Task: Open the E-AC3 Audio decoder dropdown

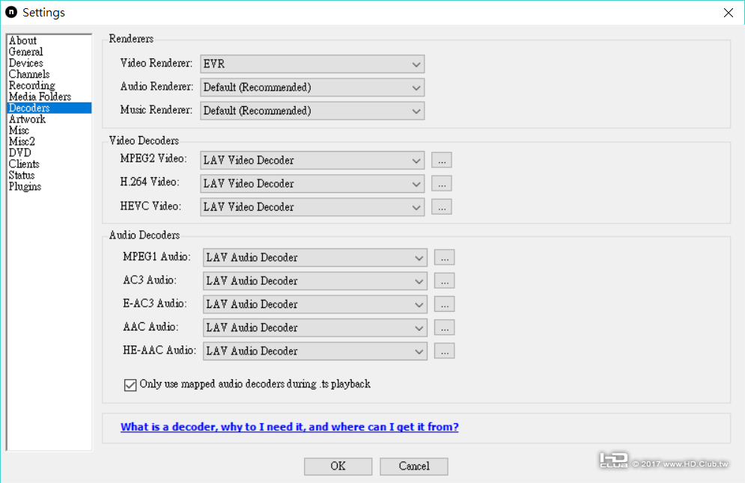Action: pyautogui.click(x=315, y=304)
